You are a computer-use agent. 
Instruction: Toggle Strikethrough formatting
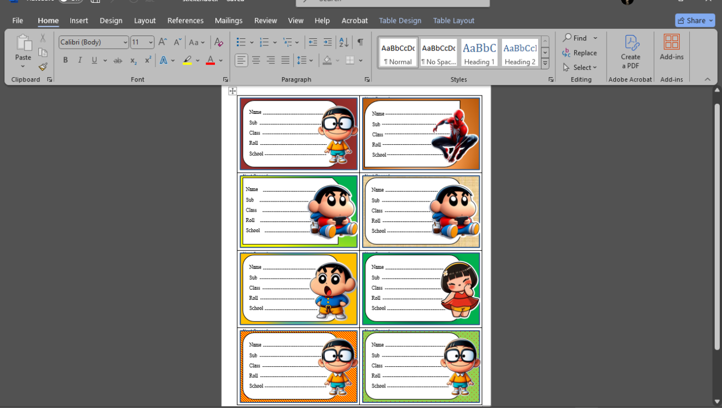118,61
